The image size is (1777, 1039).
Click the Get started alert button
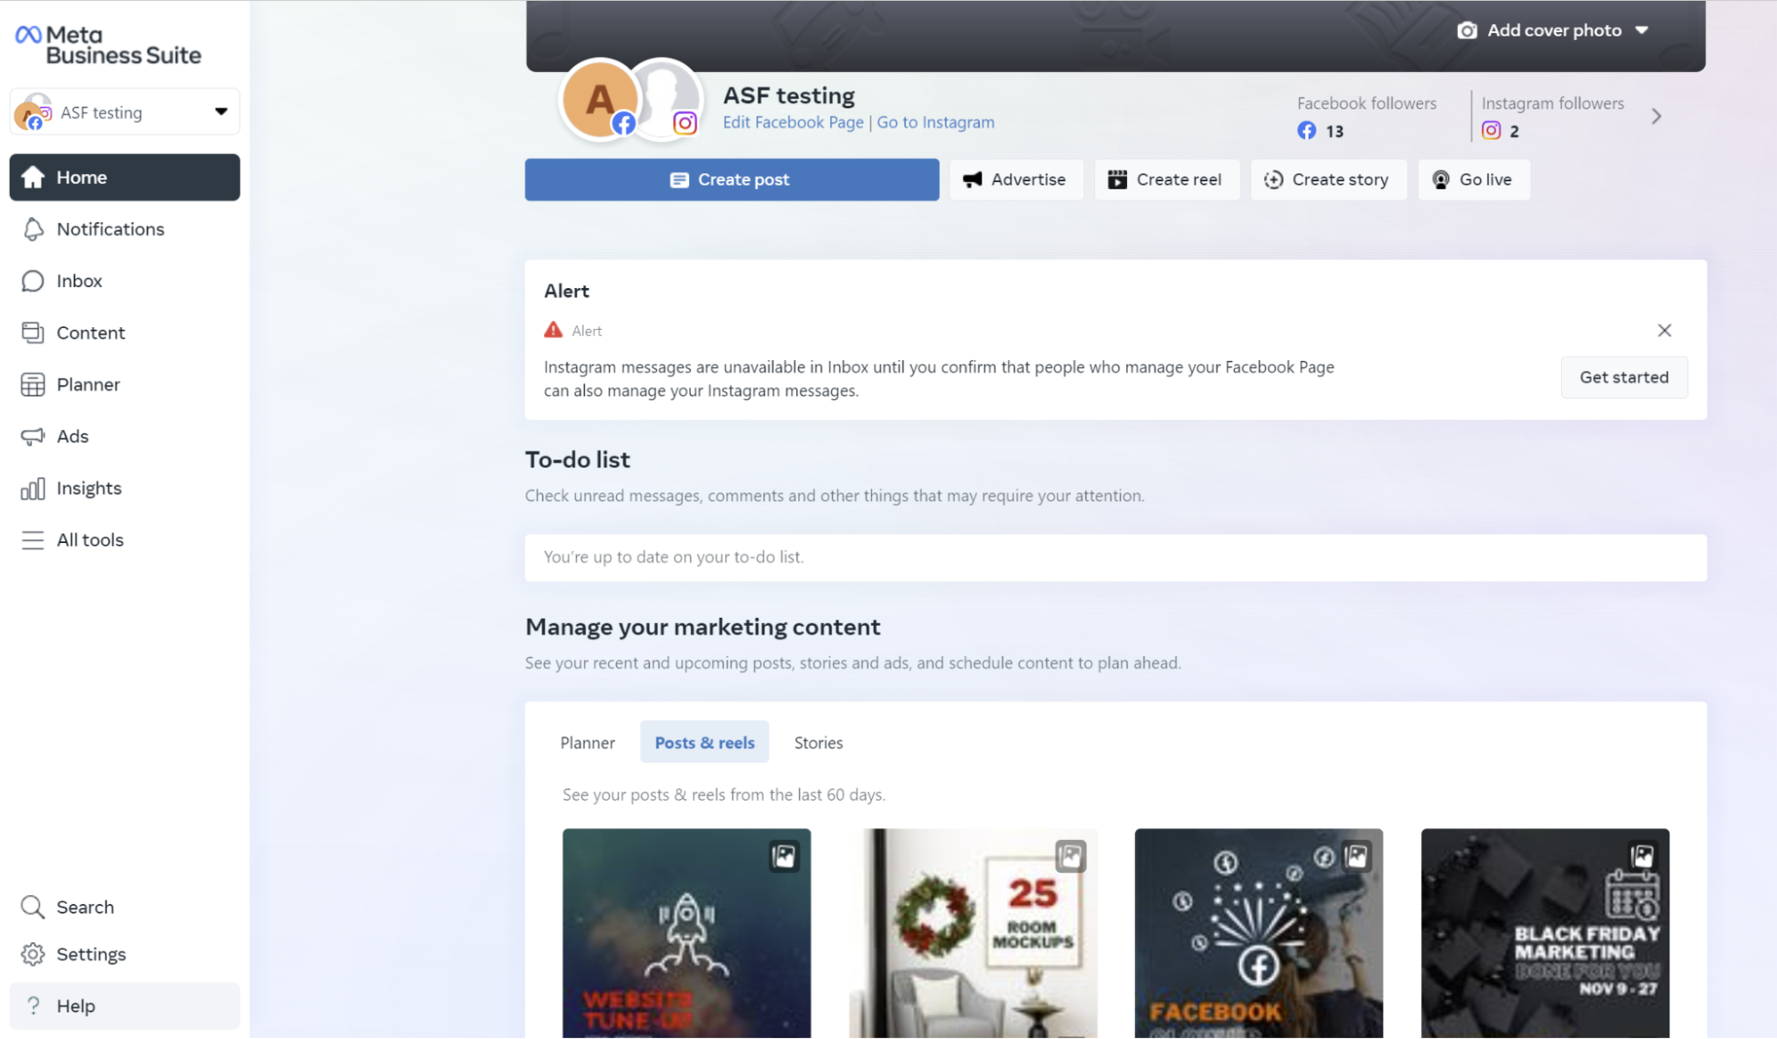(x=1624, y=377)
